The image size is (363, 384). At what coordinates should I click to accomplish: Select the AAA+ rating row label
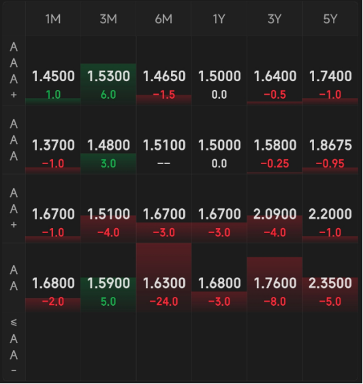pos(14,71)
